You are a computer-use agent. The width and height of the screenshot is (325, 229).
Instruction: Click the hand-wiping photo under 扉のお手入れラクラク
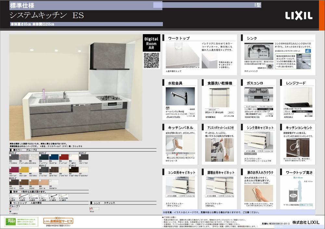[x=258, y=193]
